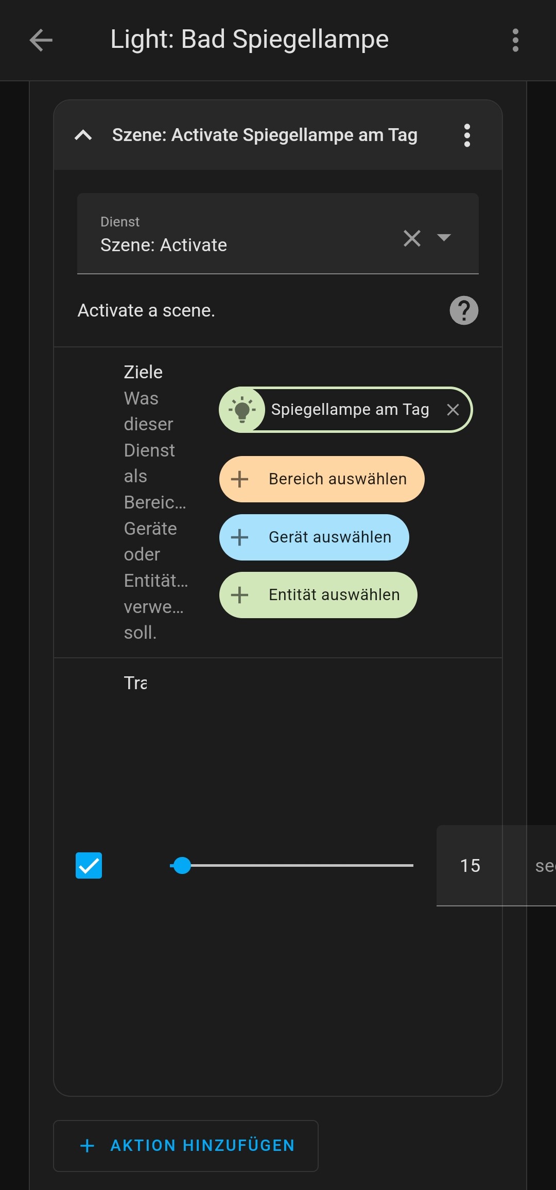Screen dimensions: 556x1190
Task: Select Entität auswählen
Action: click(x=318, y=595)
